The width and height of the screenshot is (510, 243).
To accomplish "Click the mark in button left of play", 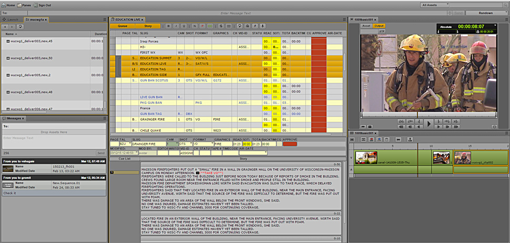I will click(x=420, y=121).
